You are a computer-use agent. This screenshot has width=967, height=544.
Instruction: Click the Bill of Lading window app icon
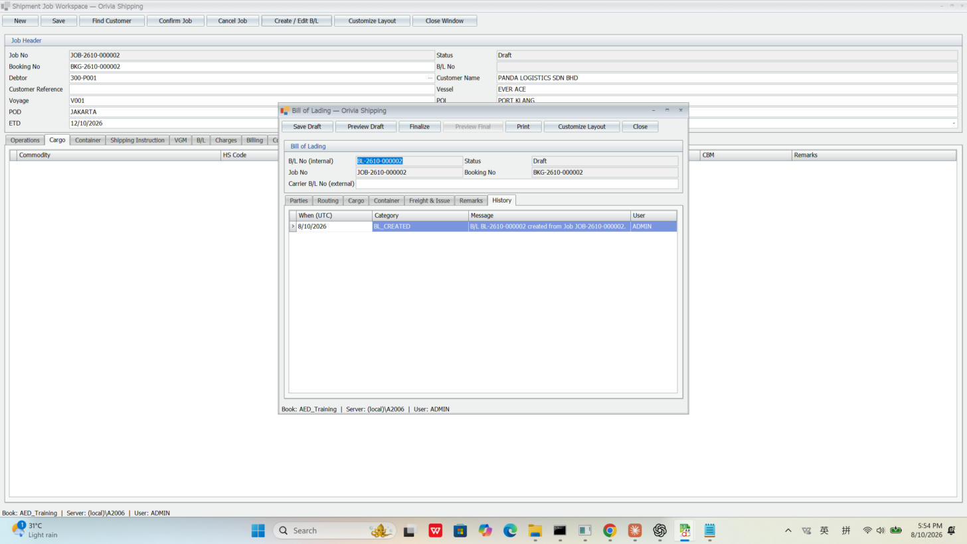pyautogui.click(x=285, y=110)
